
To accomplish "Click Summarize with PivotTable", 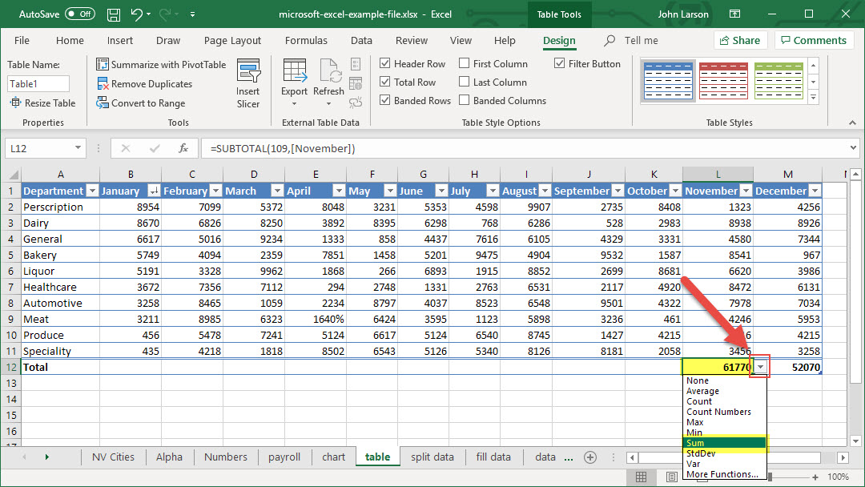I will [x=161, y=65].
